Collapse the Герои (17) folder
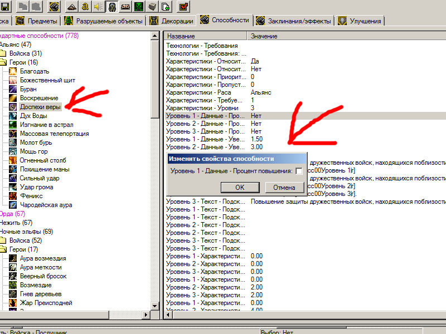 click(x=3, y=249)
